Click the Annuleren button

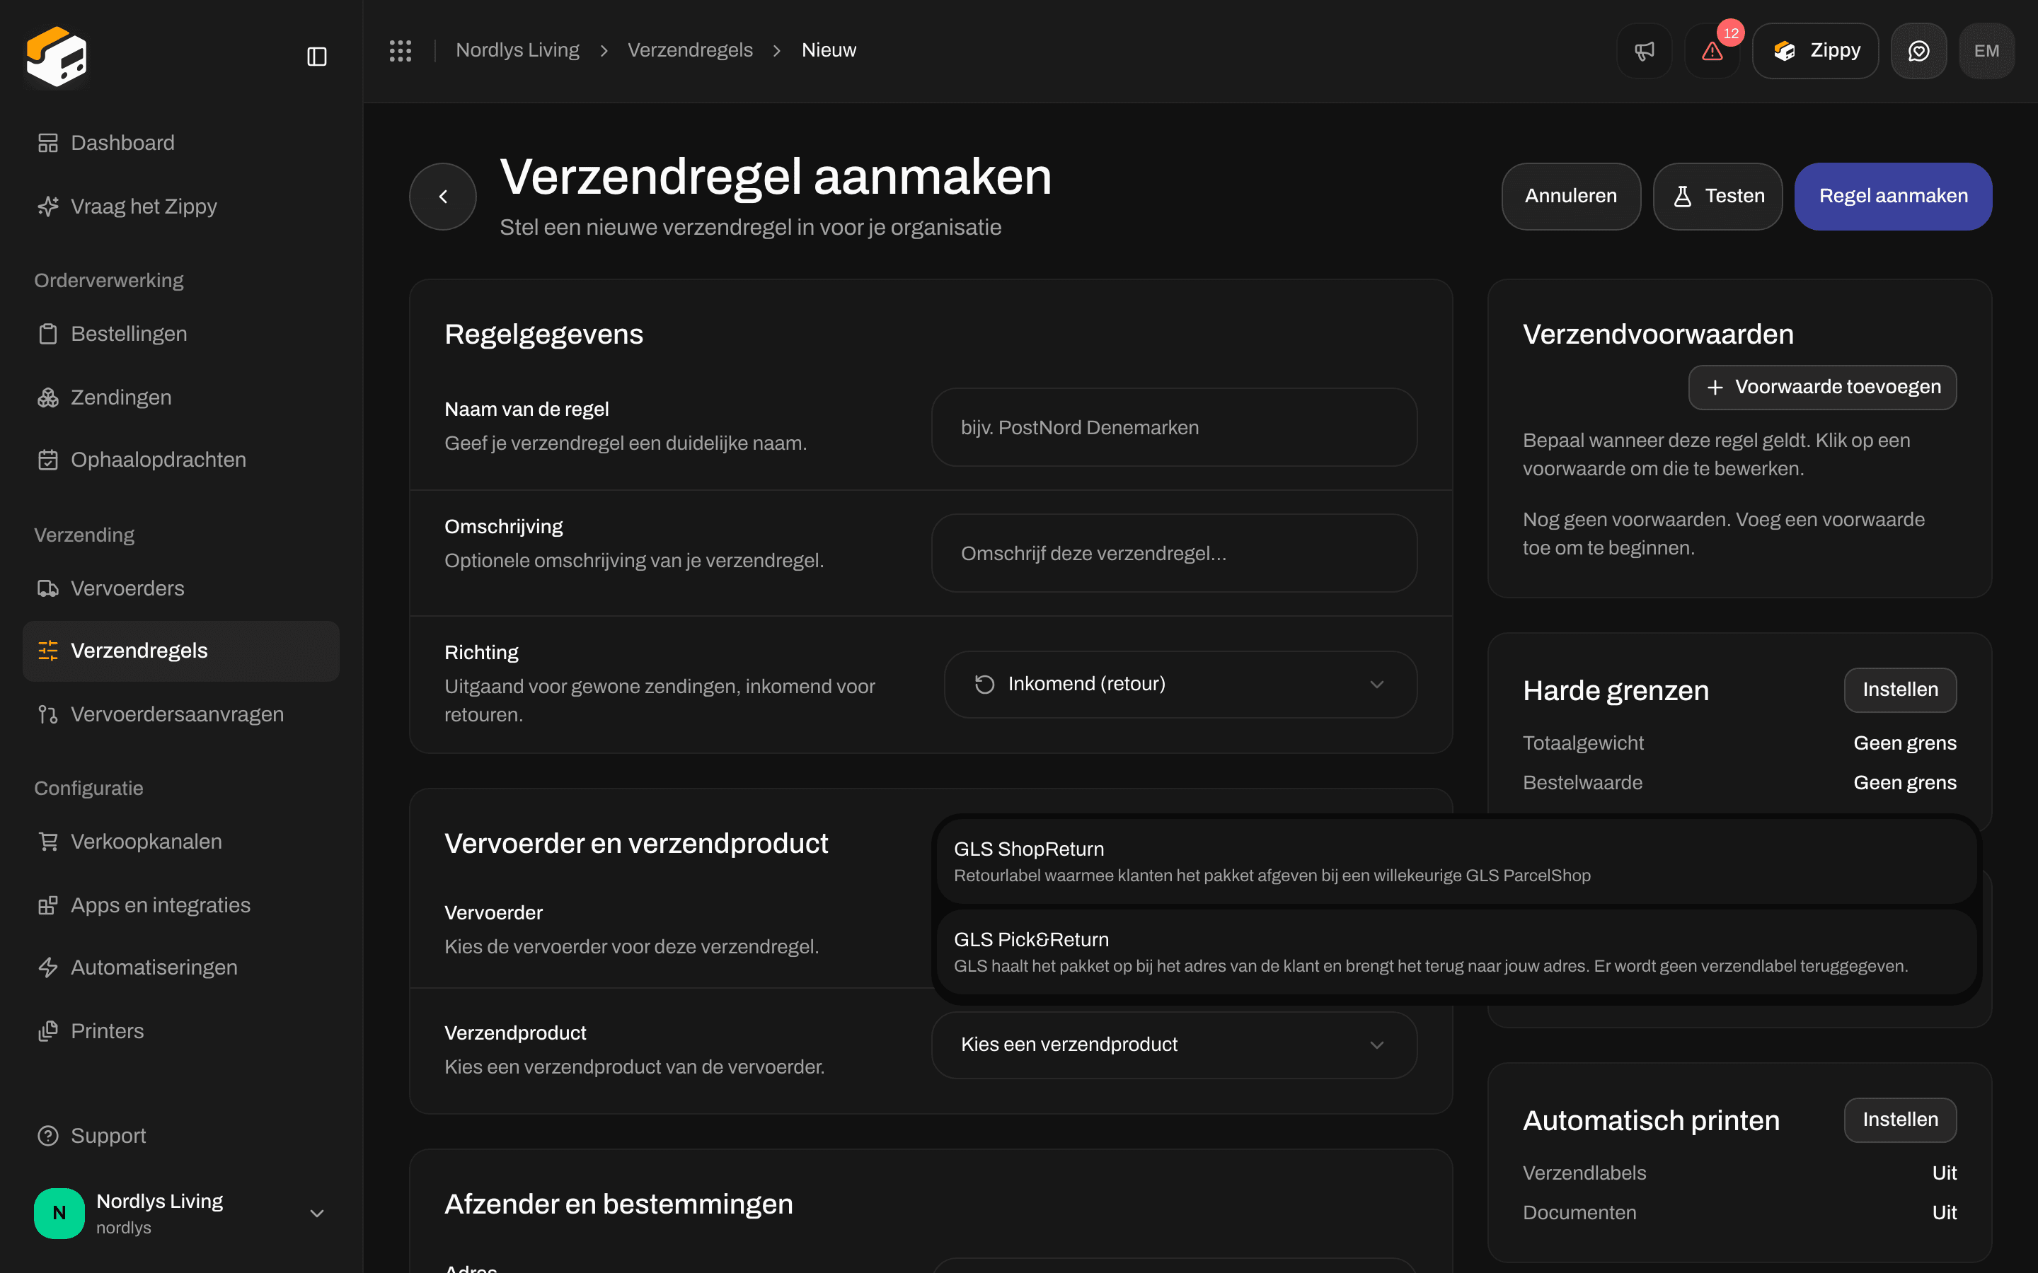tap(1571, 196)
